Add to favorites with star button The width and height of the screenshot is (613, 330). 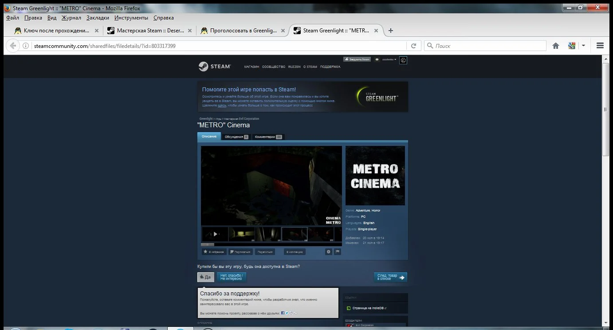pos(214,251)
